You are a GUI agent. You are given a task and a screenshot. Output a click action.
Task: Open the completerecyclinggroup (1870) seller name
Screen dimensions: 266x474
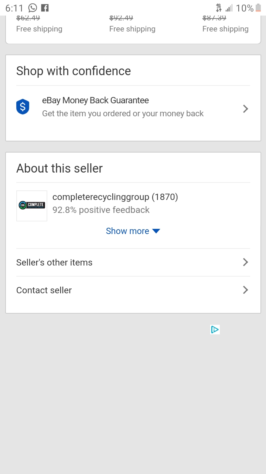[115, 197]
